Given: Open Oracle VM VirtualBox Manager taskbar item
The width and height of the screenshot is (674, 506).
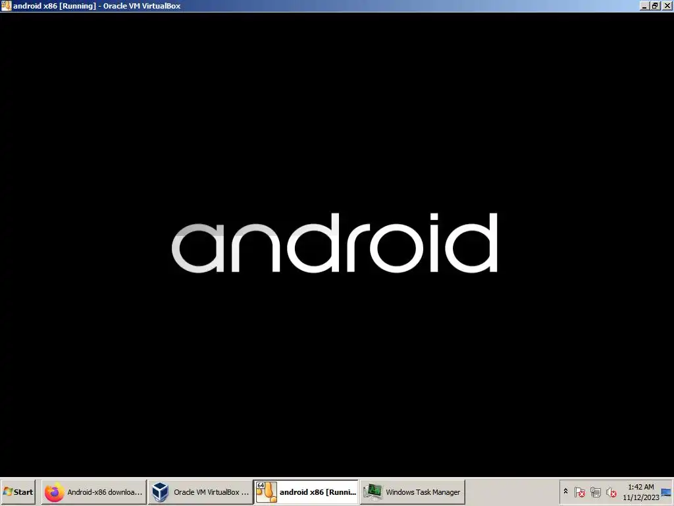Looking at the screenshot, I should [x=201, y=492].
